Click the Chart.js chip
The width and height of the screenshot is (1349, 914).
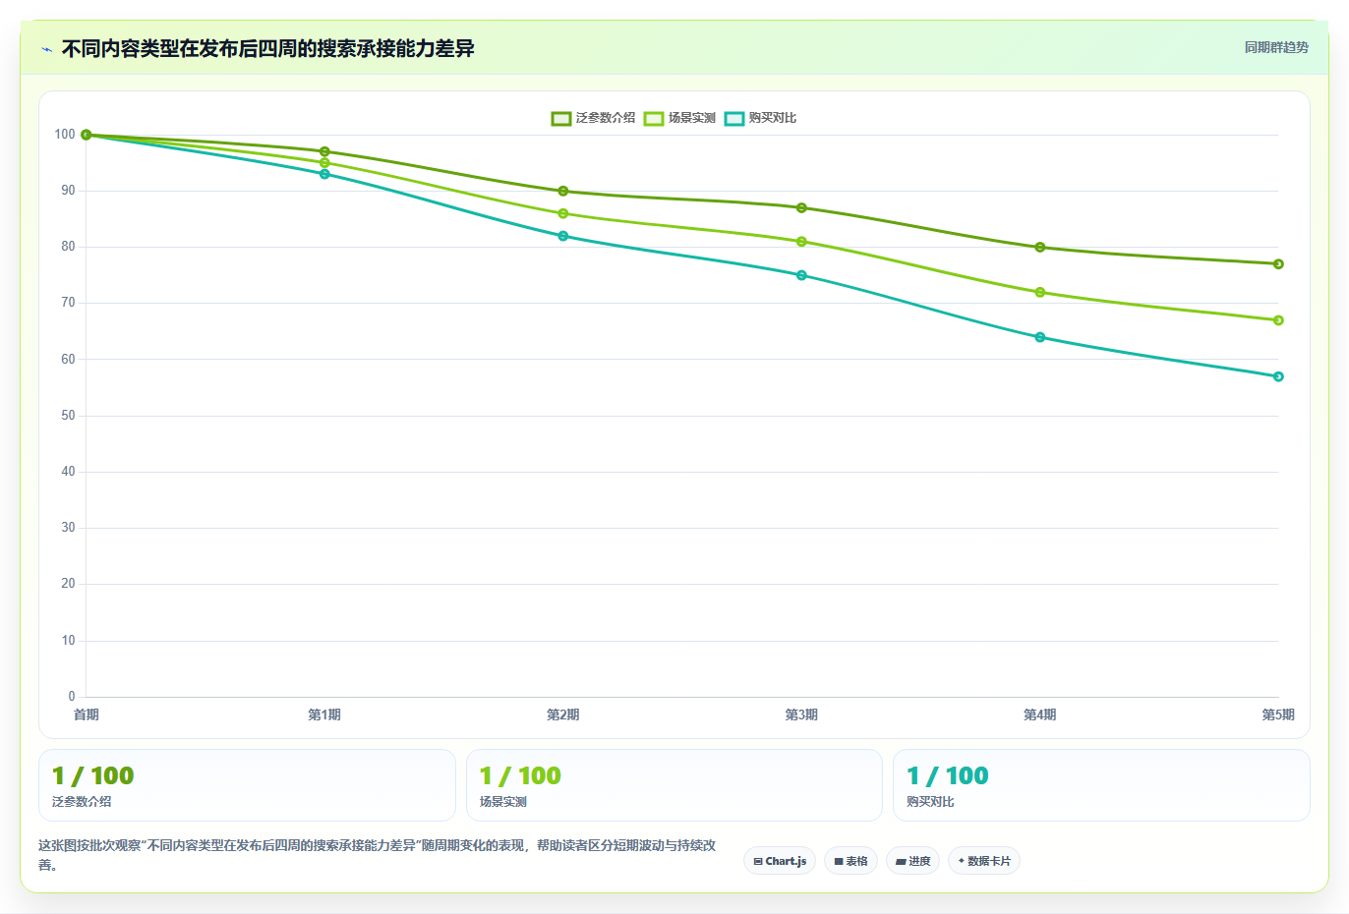[x=780, y=861]
